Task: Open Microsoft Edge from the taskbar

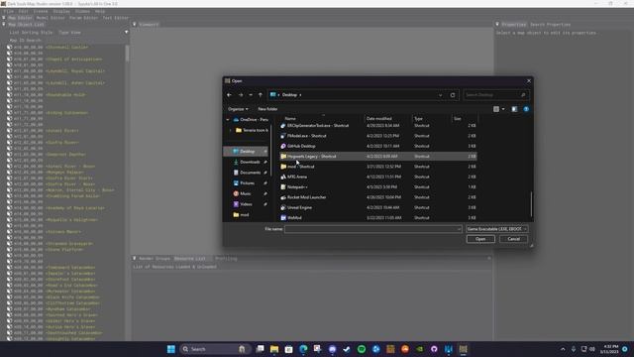Action: 303,349
